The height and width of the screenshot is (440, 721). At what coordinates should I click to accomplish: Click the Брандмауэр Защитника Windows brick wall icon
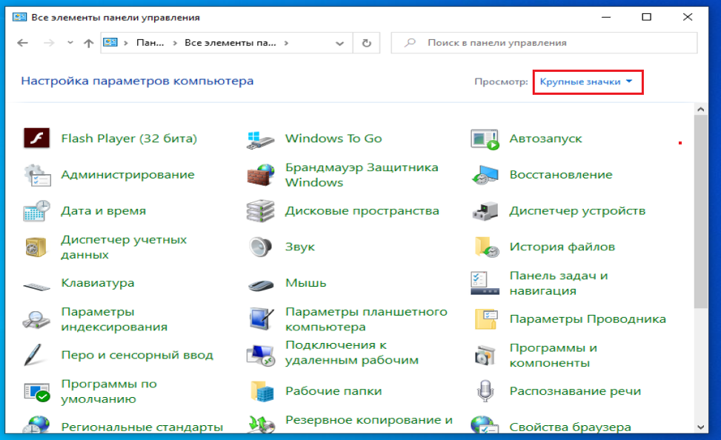tap(261, 175)
